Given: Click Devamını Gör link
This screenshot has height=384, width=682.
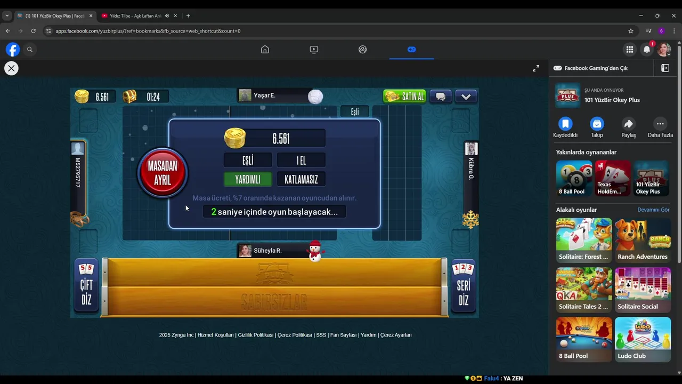Looking at the screenshot, I should pyautogui.click(x=653, y=210).
